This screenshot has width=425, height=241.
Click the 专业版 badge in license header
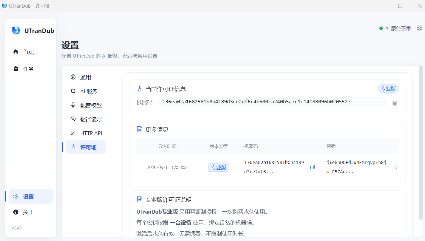coord(388,89)
